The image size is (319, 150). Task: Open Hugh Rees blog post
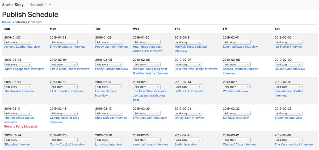point(147,47)
